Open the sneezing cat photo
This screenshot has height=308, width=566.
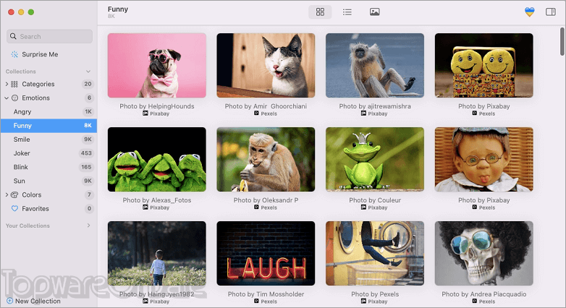point(266,65)
